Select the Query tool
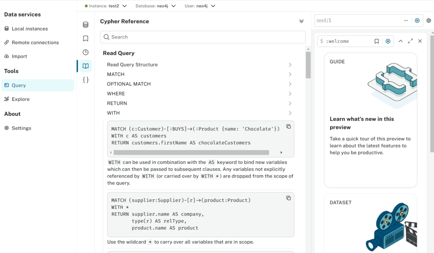The image size is (434, 253). click(38, 85)
